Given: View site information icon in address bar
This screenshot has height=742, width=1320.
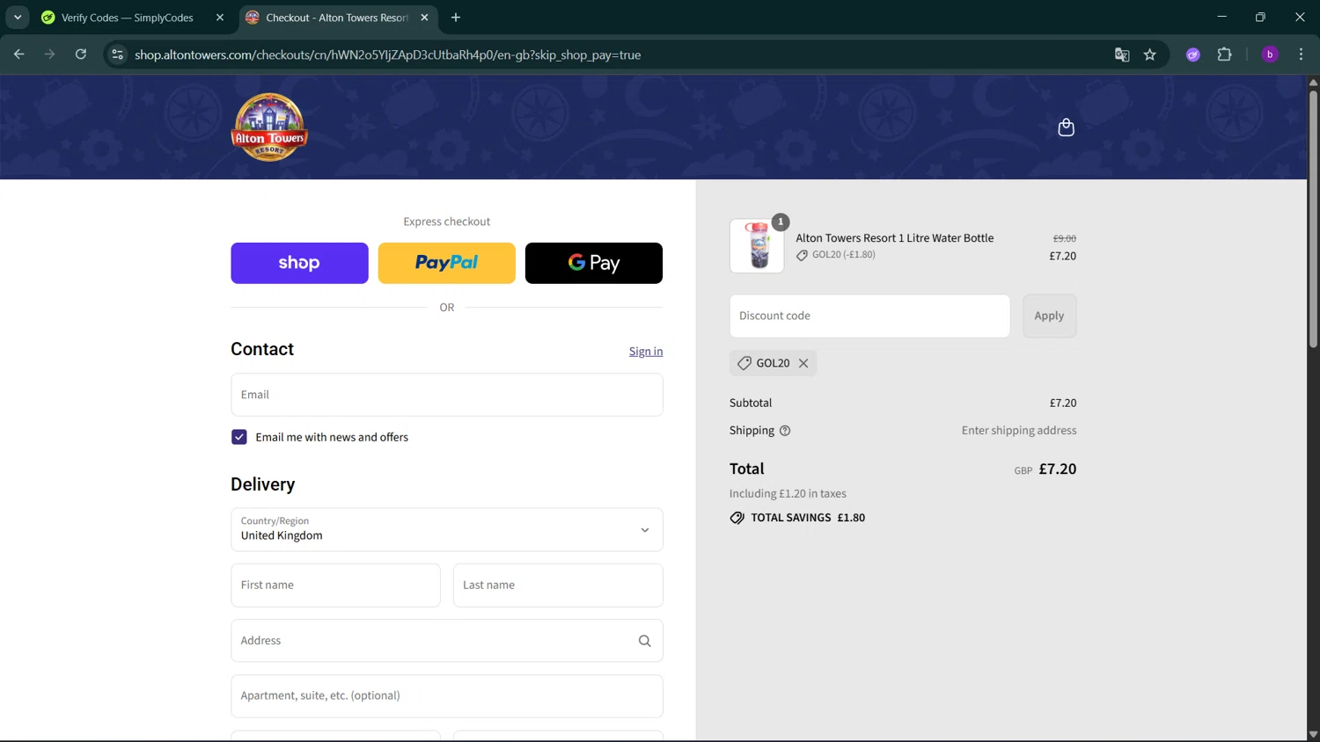Looking at the screenshot, I should point(117,55).
